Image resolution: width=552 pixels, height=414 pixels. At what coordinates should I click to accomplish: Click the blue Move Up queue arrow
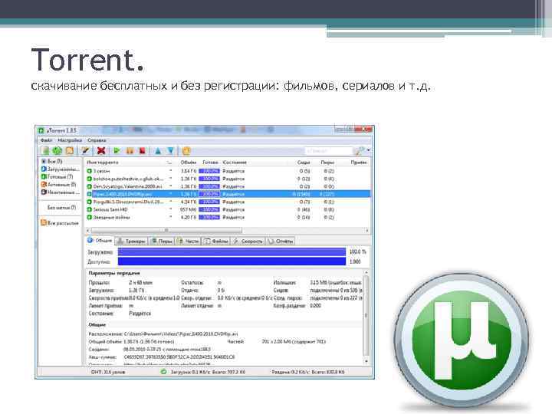(158, 151)
